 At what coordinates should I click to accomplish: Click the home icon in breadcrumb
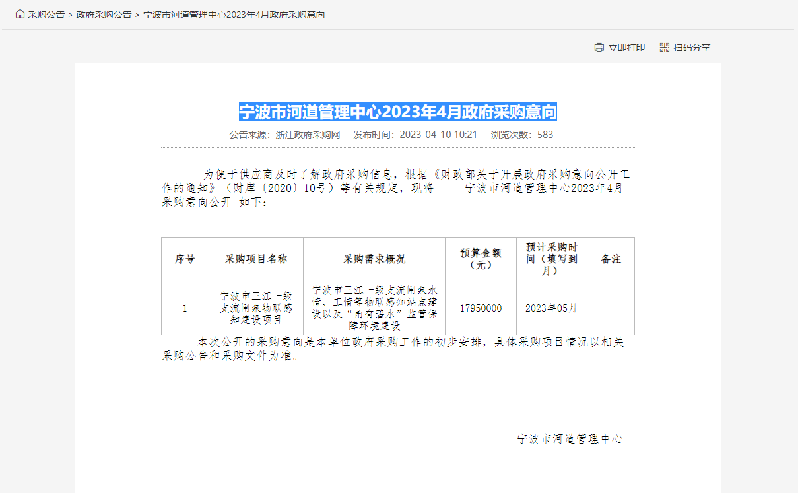click(x=20, y=14)
